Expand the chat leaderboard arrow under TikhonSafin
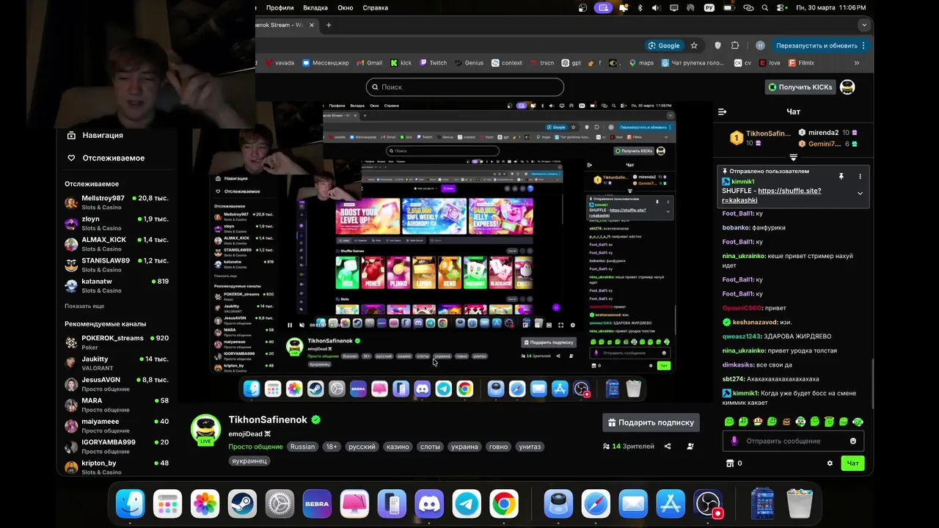939x528 pixels. click(793, 157)
